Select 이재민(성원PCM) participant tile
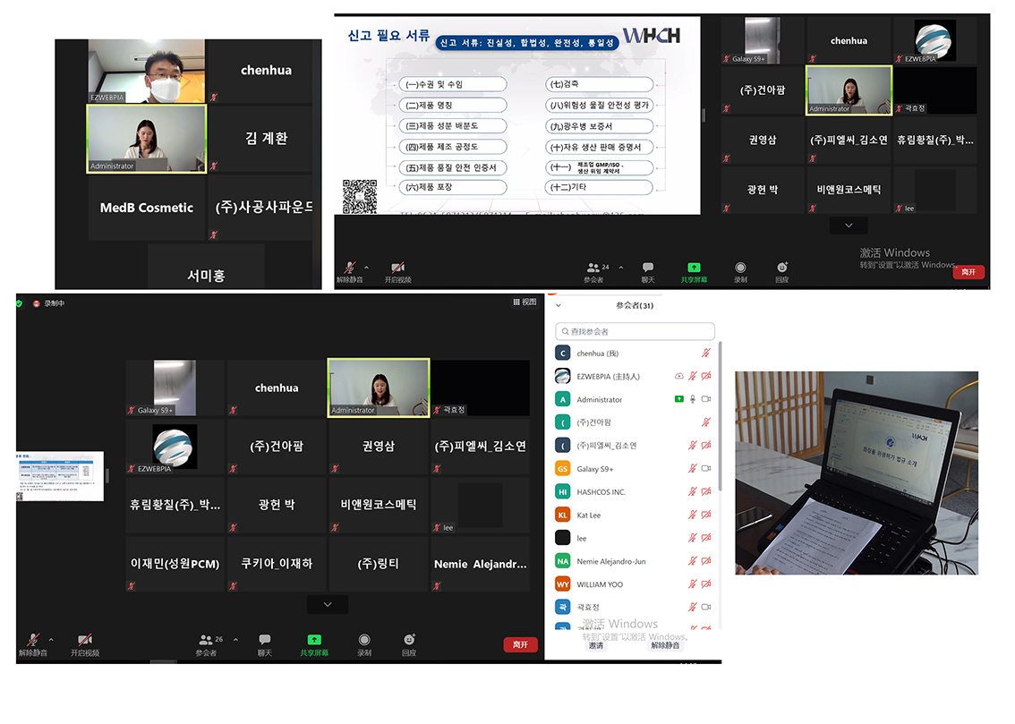The height and width of the screenshot is (724, 1015). (175, 564)
